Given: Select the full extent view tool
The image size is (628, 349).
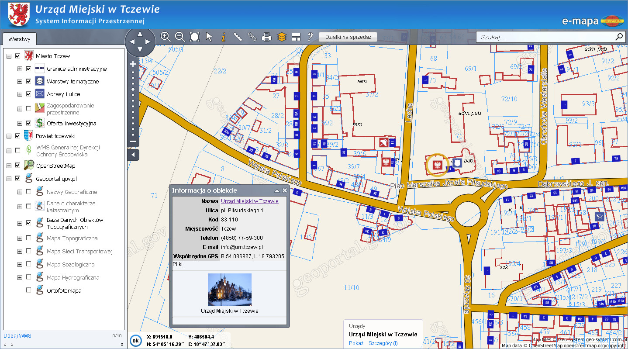Looking at the screenshot, I should (x=195, y=37).
